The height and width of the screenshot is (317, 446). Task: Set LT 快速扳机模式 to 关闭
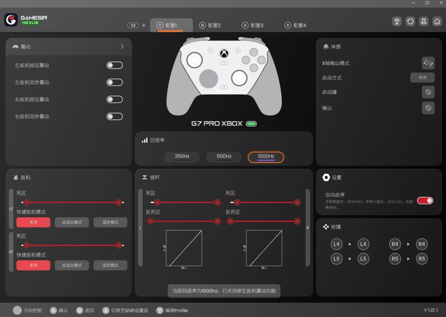coord(33,222)
